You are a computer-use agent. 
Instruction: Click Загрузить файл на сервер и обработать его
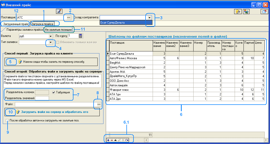[52, 112]
